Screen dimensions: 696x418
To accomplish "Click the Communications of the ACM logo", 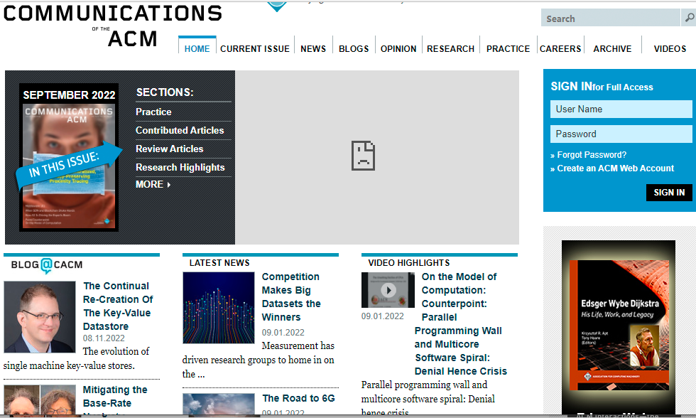I will click(x=112, y=26).
